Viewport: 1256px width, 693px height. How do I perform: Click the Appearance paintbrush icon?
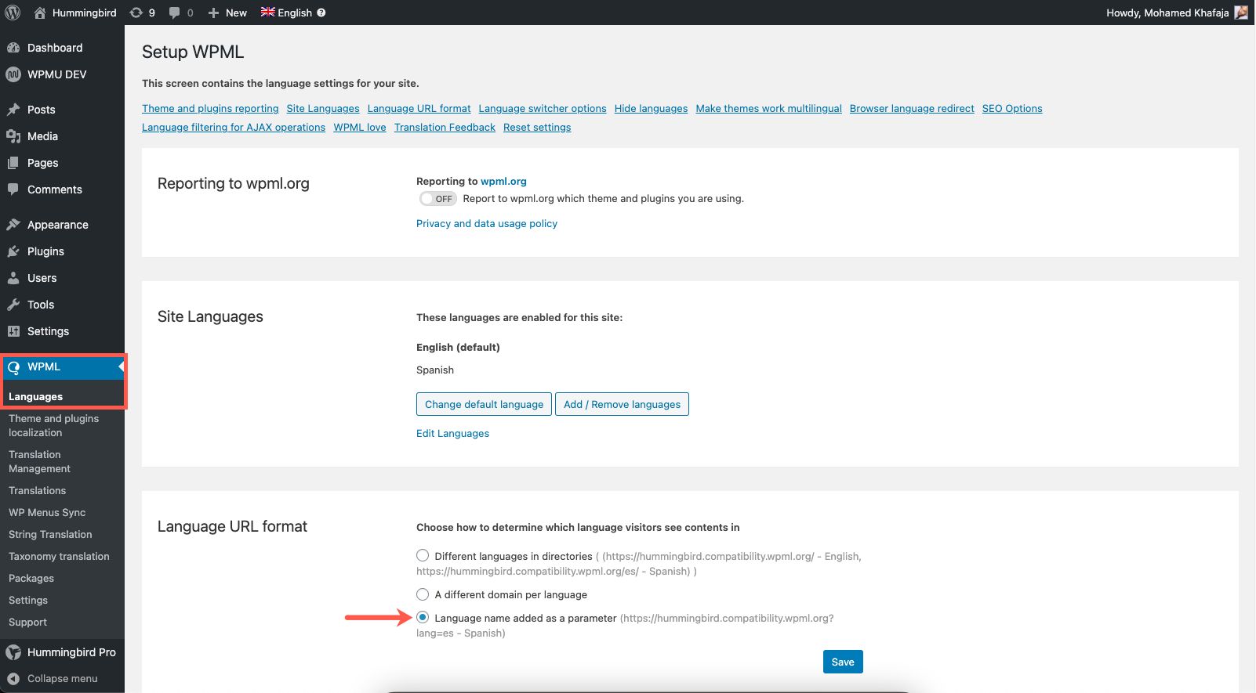pos(13,225)
